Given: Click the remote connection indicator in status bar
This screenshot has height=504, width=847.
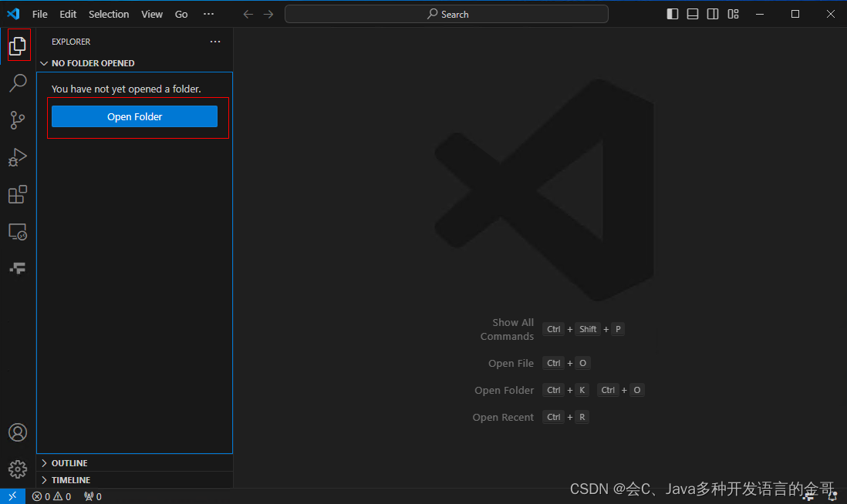Looking at the screenshot, I should click(12, 496).
